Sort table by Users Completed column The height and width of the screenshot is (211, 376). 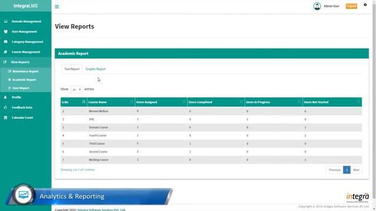216,102
